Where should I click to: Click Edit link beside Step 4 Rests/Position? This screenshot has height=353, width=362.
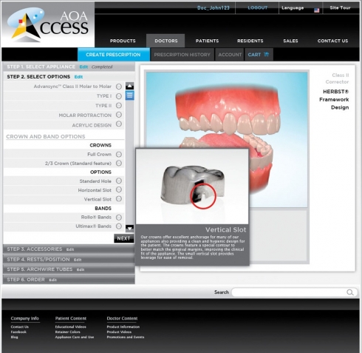(x=78, y=260)
